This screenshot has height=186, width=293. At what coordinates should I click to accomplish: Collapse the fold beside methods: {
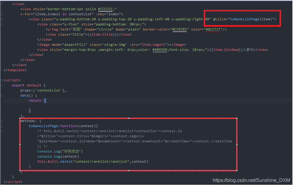tap(1, 121)
